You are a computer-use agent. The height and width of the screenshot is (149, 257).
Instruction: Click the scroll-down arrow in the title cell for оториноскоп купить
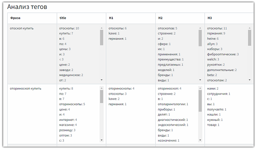point(102,140)
